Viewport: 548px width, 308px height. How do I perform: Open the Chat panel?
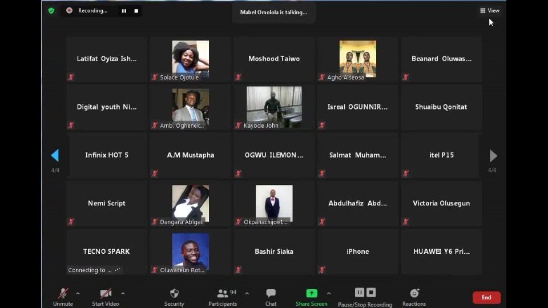coord(271,293)
